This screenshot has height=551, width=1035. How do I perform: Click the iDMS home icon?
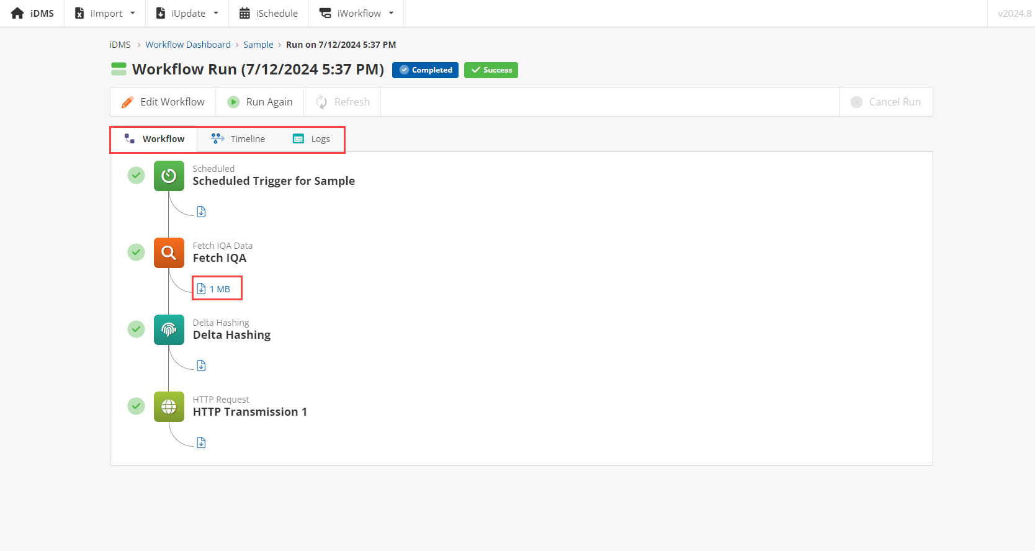(x=17, y=13)
